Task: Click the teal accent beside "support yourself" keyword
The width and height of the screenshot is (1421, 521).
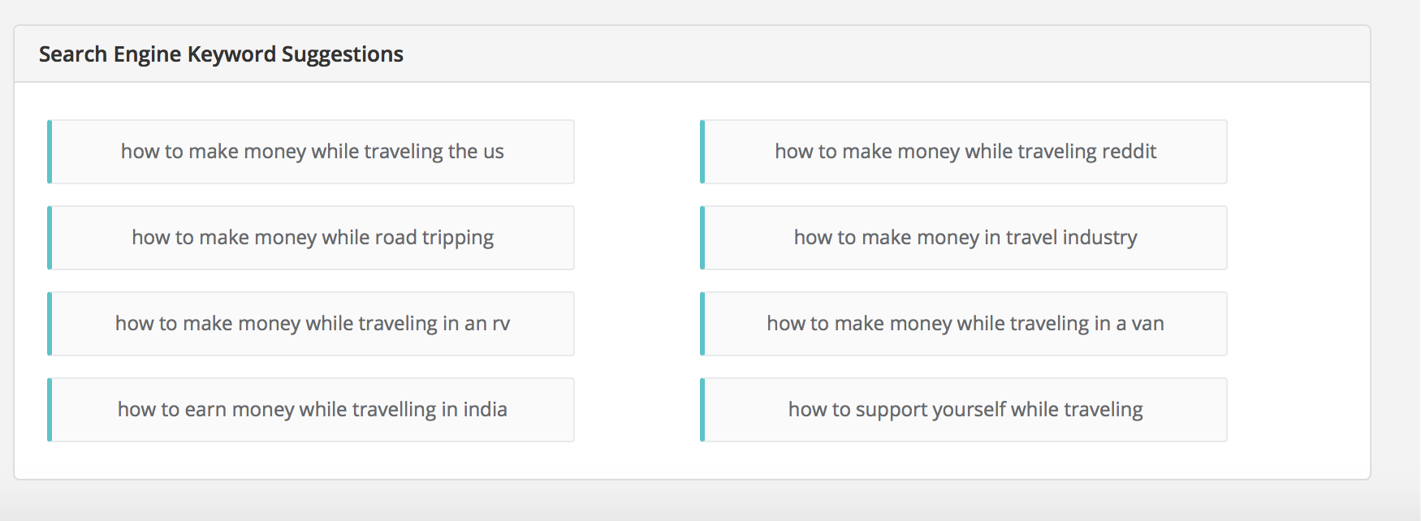Action: tap(702, 409)
